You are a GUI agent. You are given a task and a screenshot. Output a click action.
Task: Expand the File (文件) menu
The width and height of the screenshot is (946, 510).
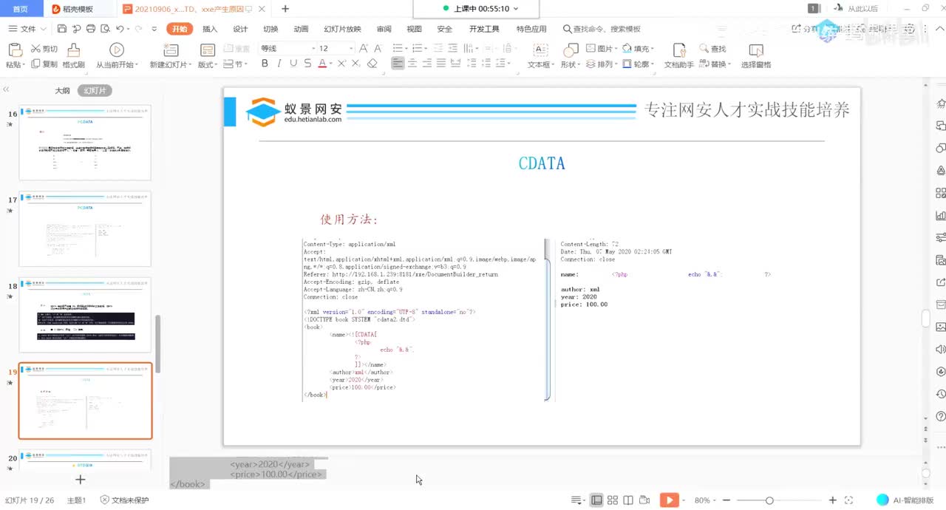(x=27, y=29)
